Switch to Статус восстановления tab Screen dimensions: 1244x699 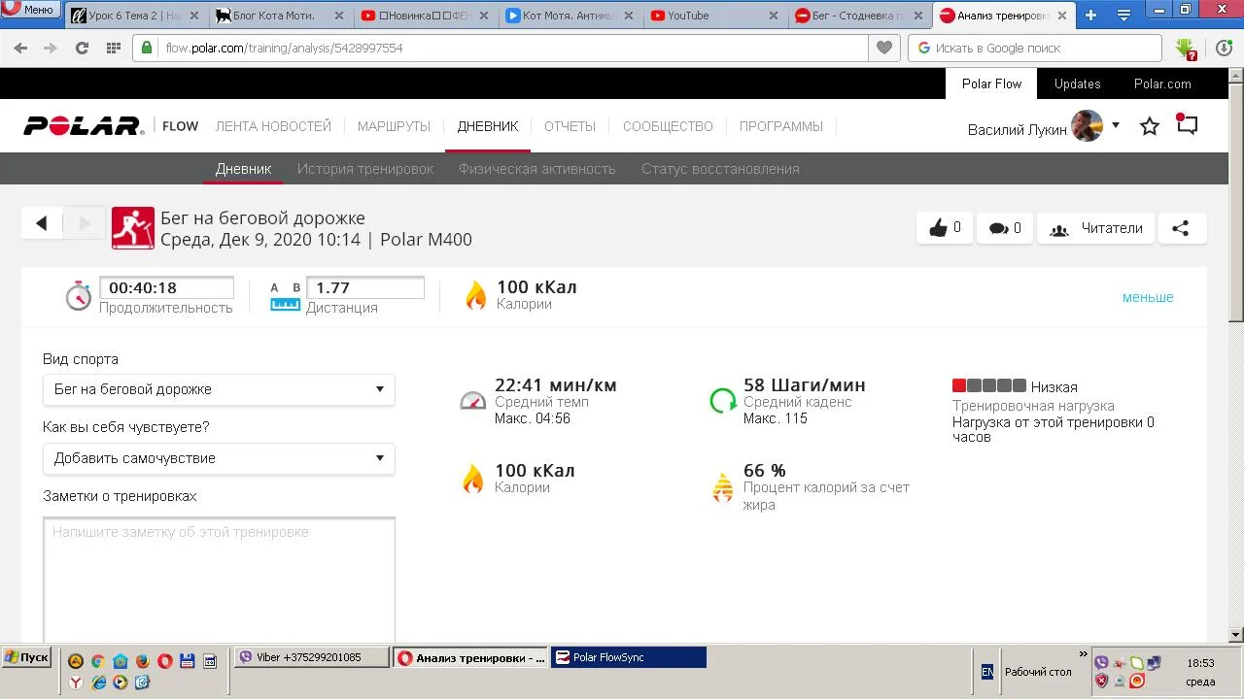click(x=720, y=169)
